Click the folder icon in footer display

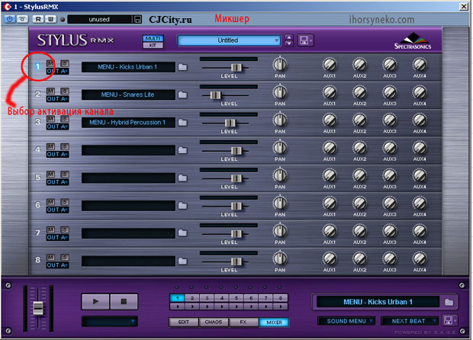coord(449,302)
